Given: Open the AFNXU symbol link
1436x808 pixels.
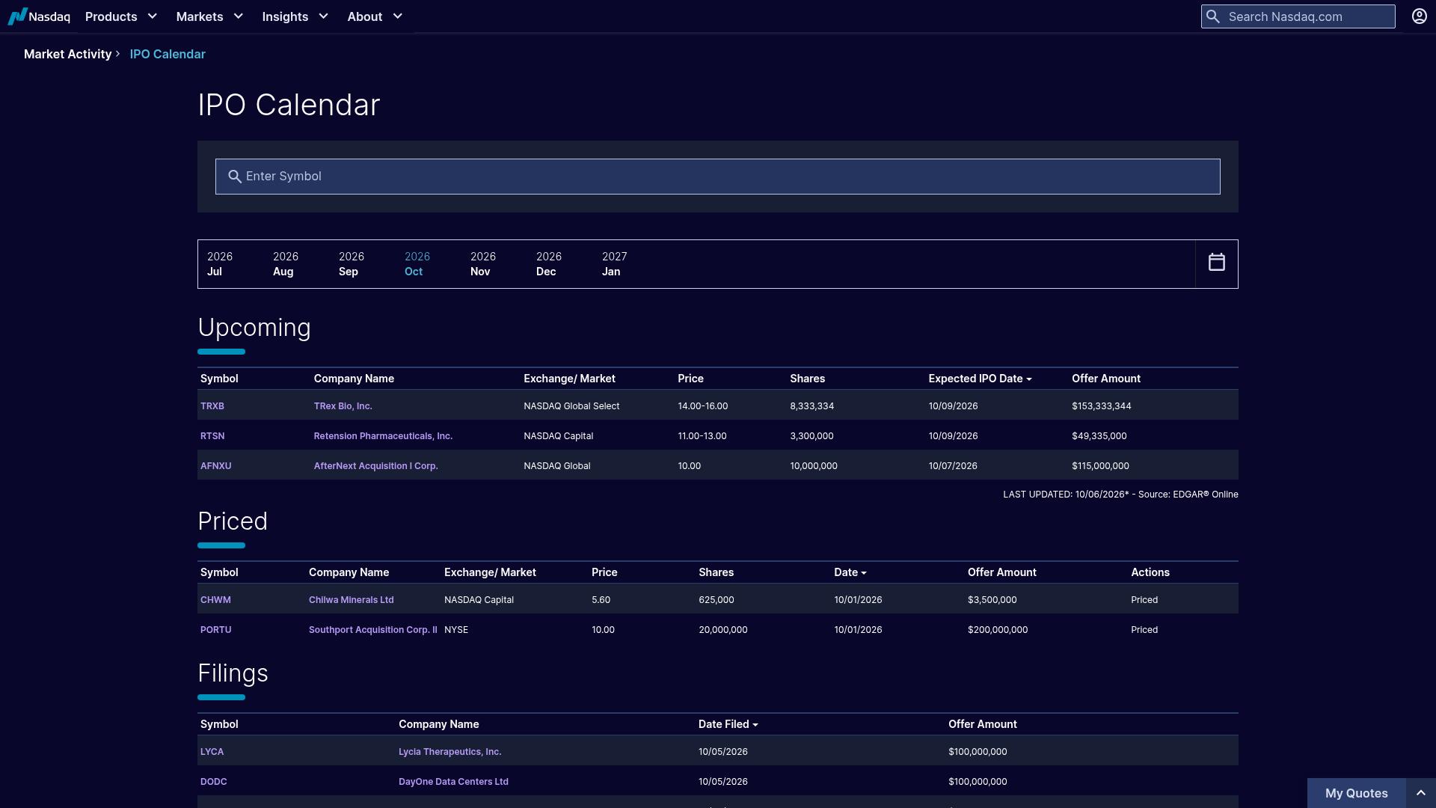Looking at the screenshot, I should 215,466.
